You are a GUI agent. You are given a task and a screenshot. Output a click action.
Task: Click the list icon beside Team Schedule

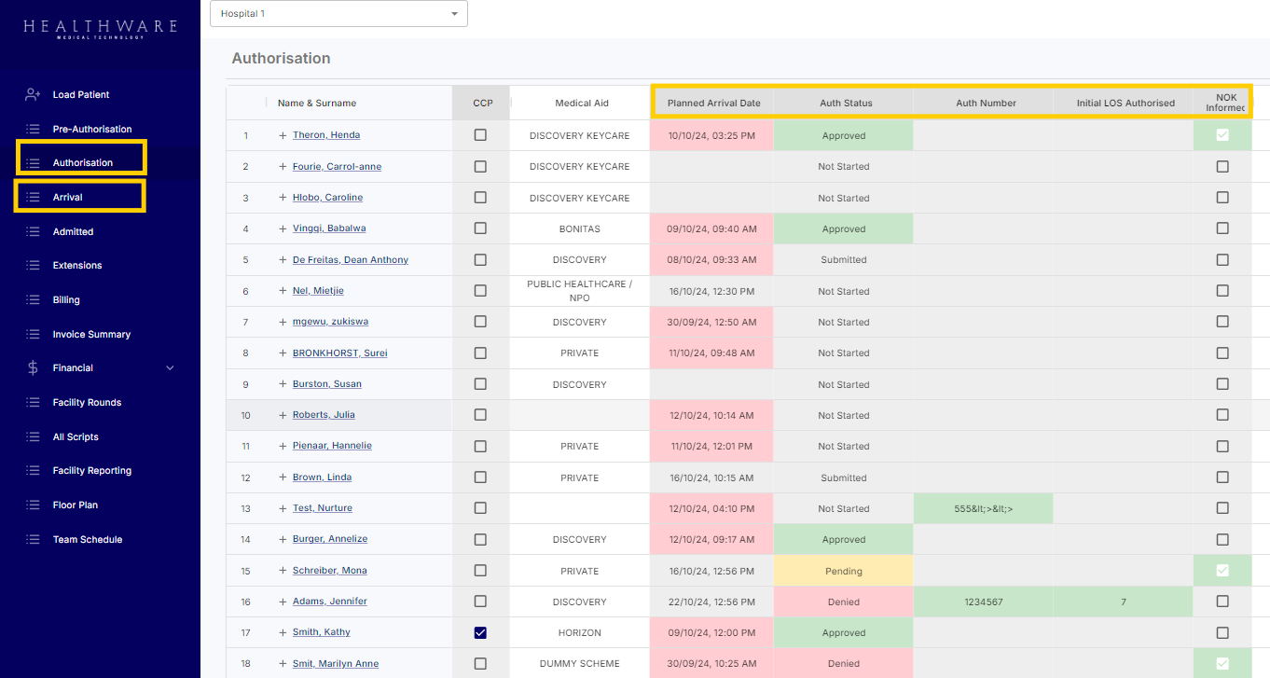point(33,540)
